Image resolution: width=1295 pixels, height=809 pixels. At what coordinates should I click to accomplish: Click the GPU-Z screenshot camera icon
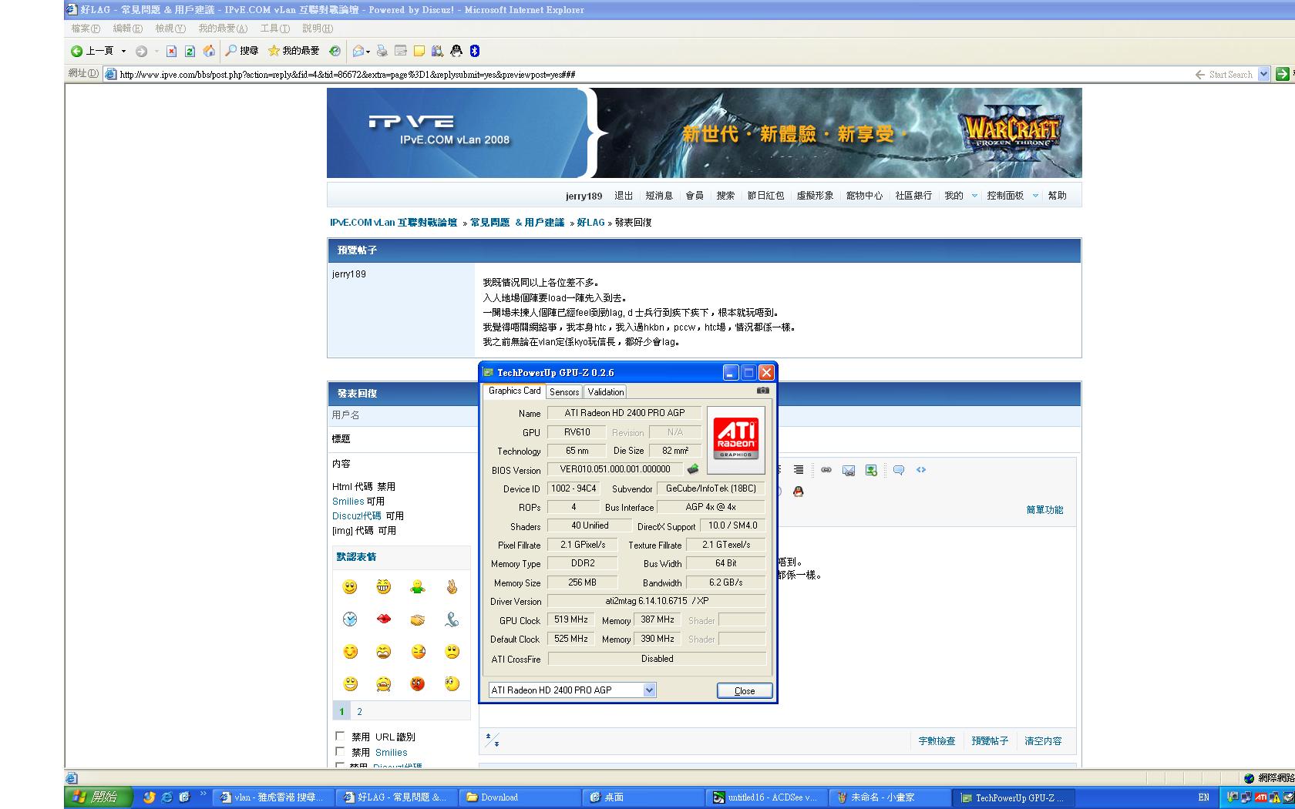click(762, 391)
